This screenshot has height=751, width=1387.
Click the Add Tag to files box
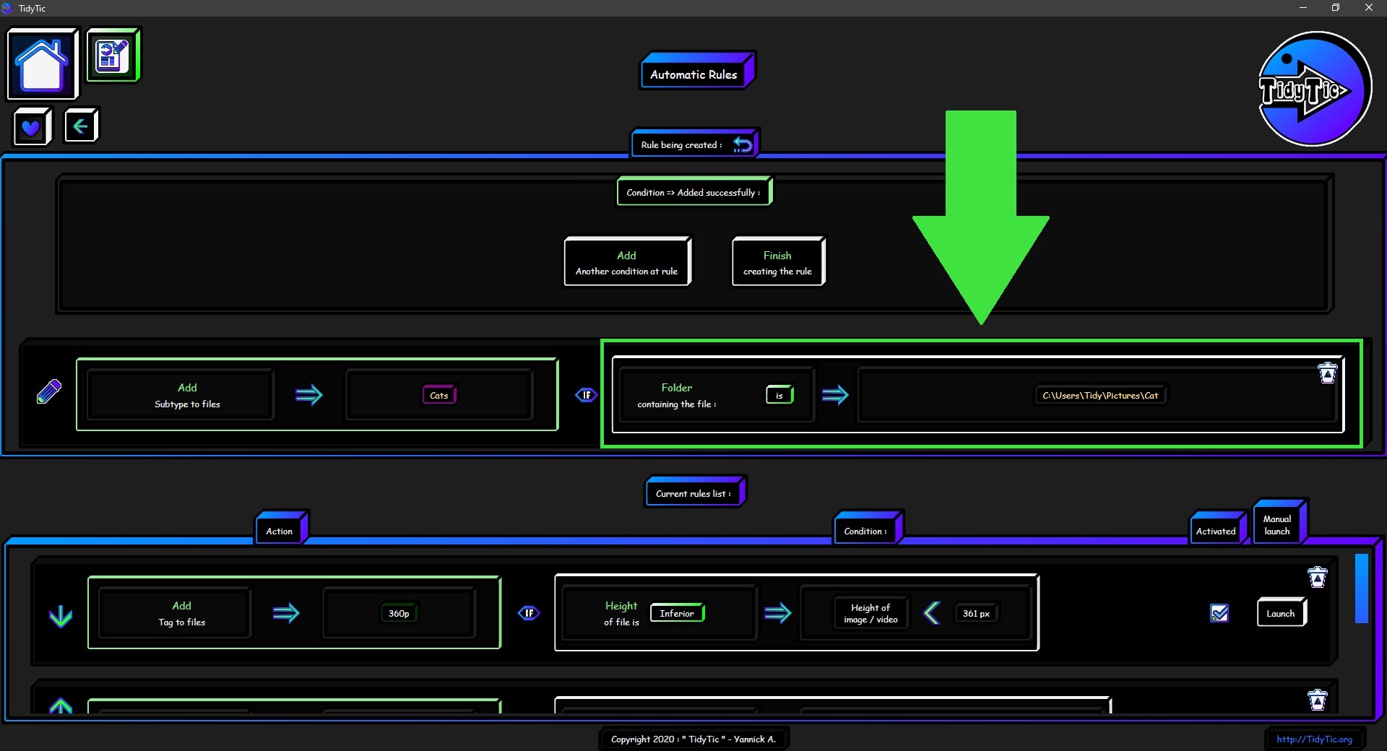point(175,613)
